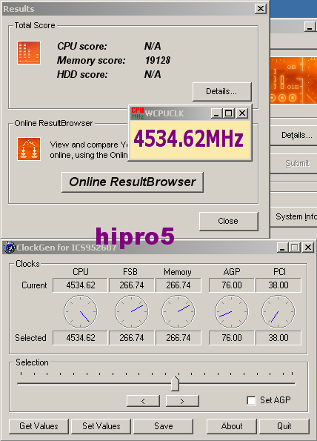
Task: Click the 'CPU score:' label
Action: tap(82, 46)
